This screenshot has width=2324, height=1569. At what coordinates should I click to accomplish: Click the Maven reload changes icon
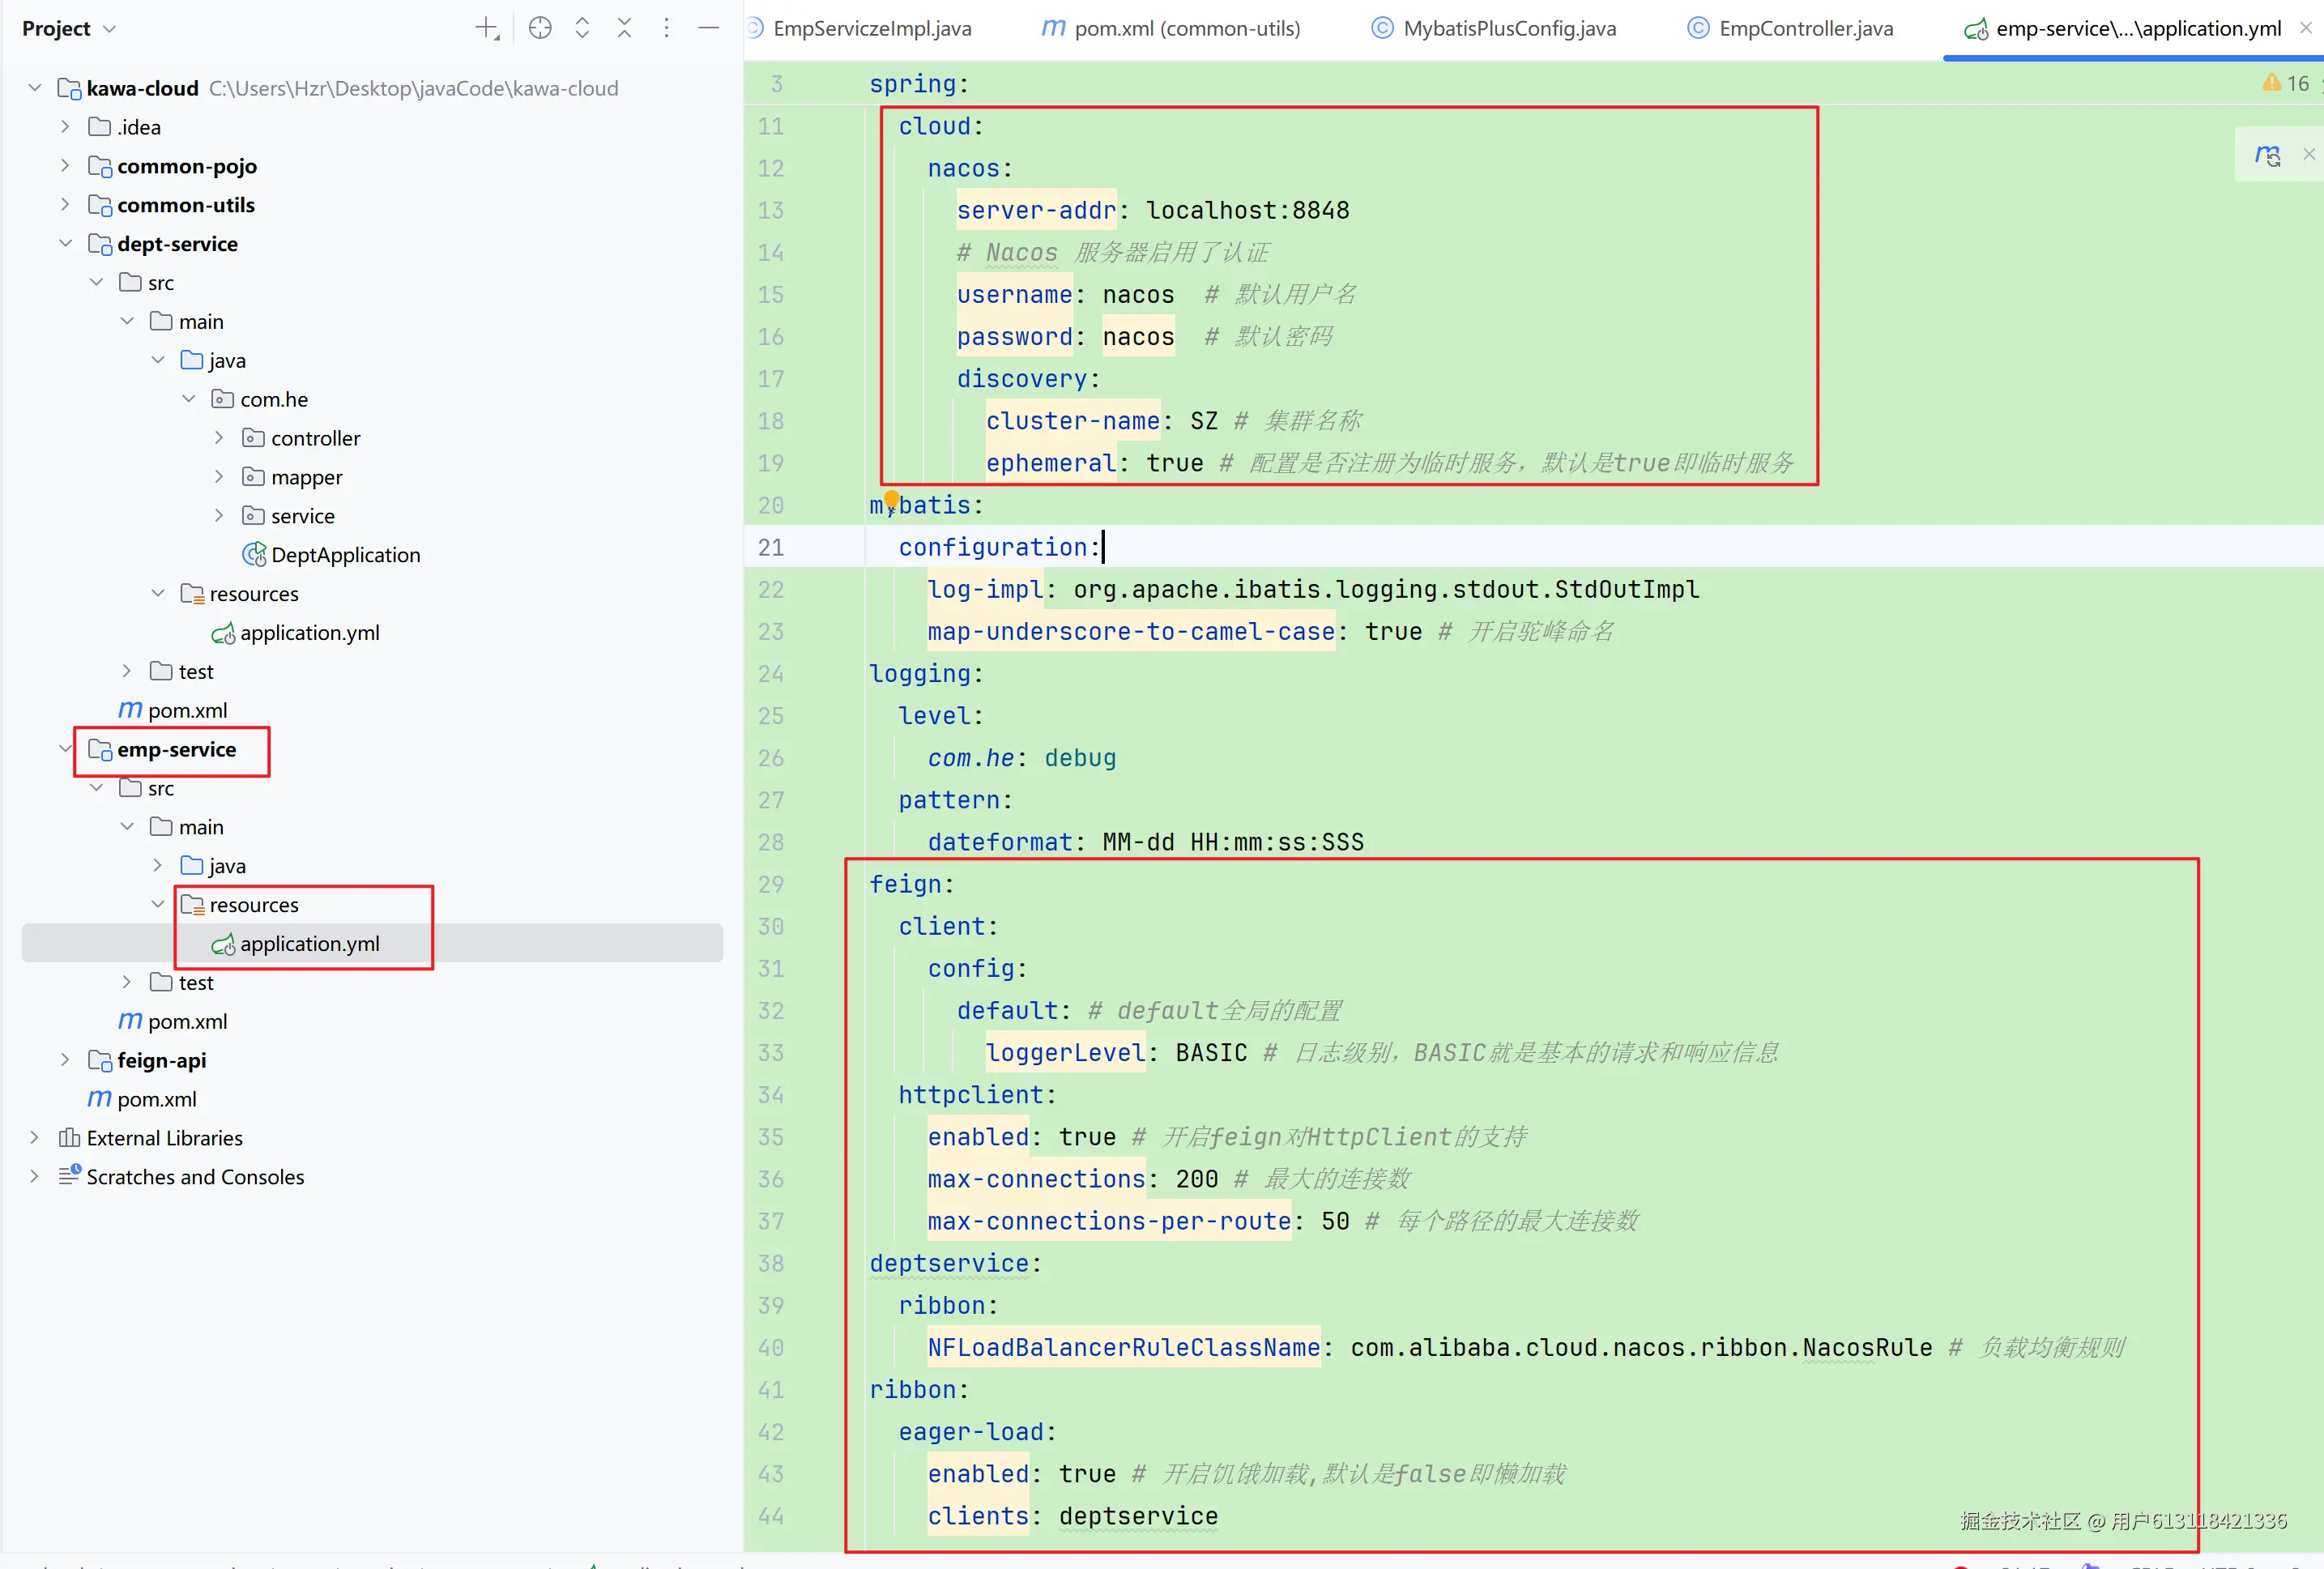click(x=2267, y=155)
